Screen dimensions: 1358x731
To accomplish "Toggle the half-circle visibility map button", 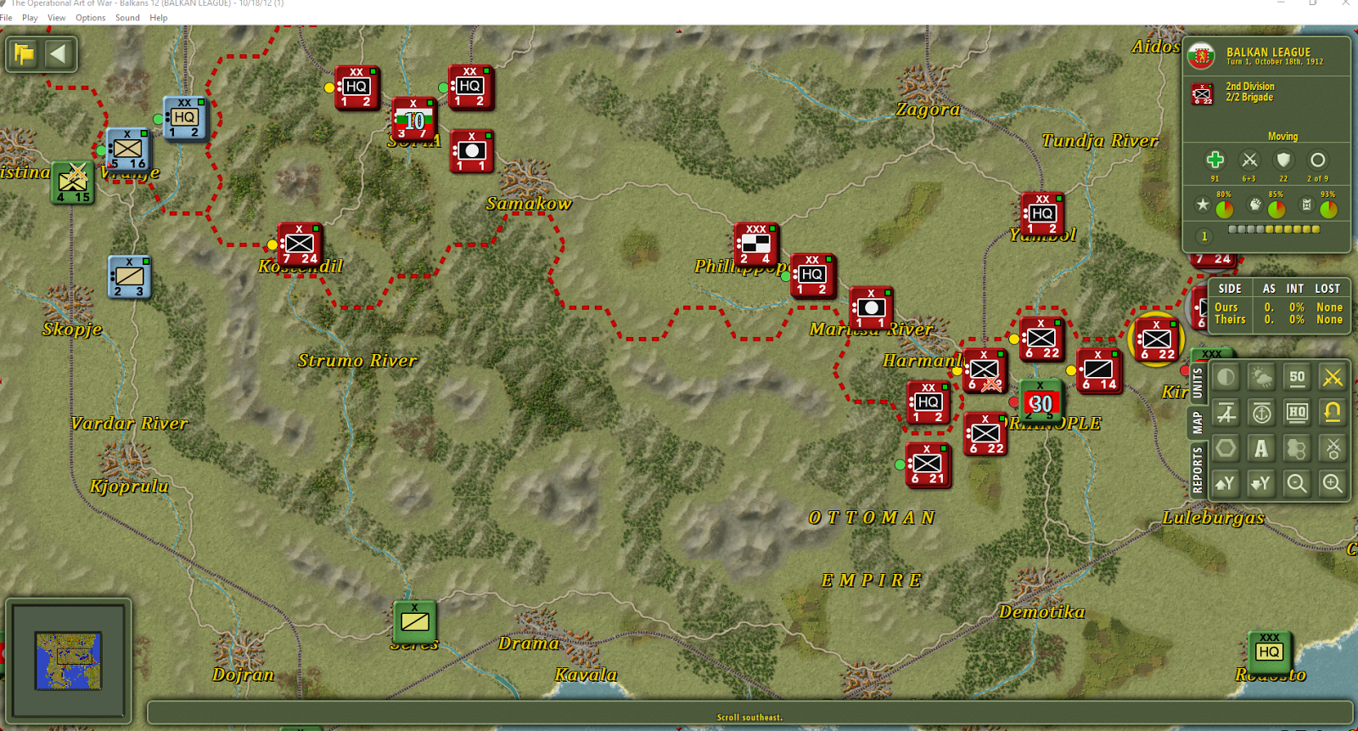I will coord(1226,377).
